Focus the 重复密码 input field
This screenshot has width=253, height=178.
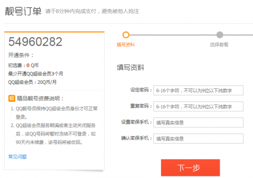point(198,106)
